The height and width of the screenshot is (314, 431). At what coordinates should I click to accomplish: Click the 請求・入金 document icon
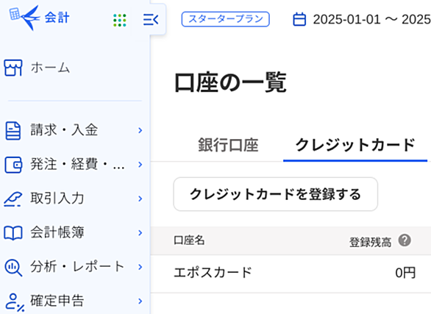[13, 130]
